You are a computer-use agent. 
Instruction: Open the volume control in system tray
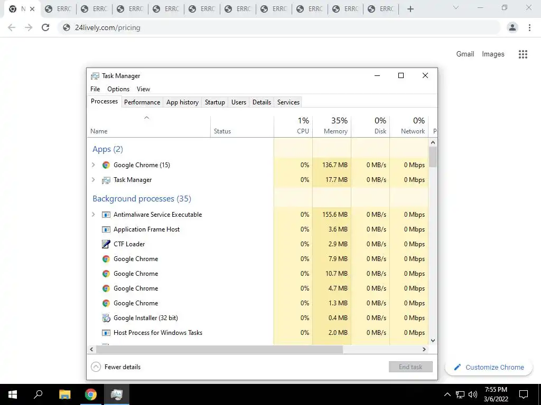click(473, 394)
